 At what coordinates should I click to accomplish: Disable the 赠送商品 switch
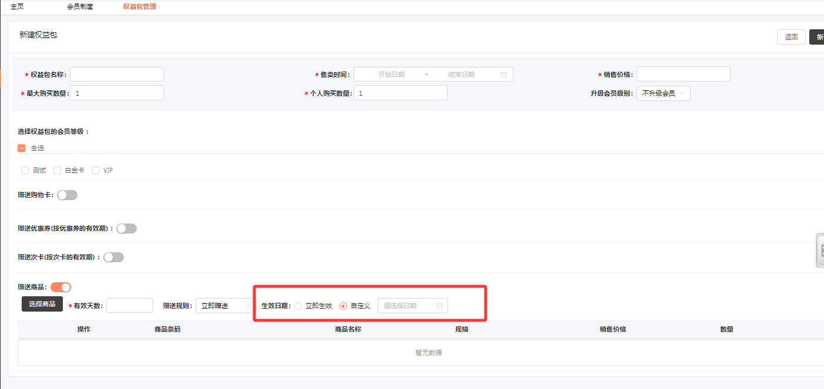(x=60, y=287)
